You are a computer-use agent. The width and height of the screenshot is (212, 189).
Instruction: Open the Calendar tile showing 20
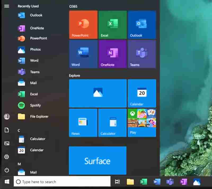142,93
